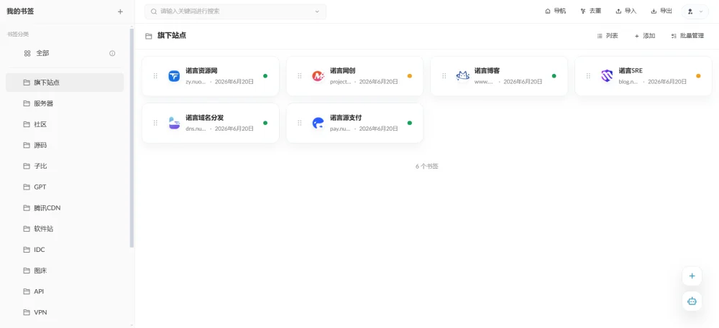
Task: Open the VPN folder
Action: pyautogui.click(x=65, y=312)
